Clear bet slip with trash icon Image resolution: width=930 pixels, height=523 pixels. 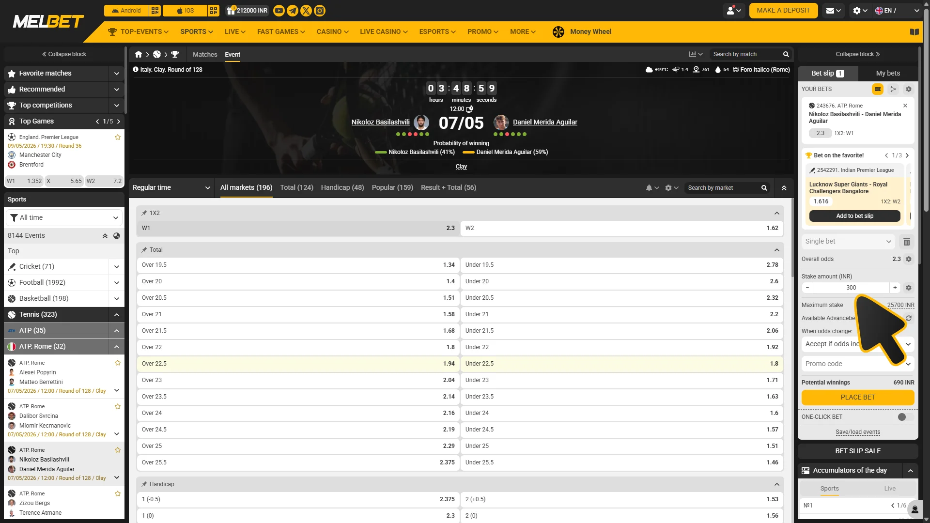click(x=907, y=242)
